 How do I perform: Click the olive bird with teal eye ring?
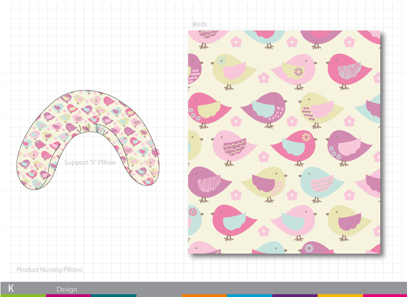point(229,69)
